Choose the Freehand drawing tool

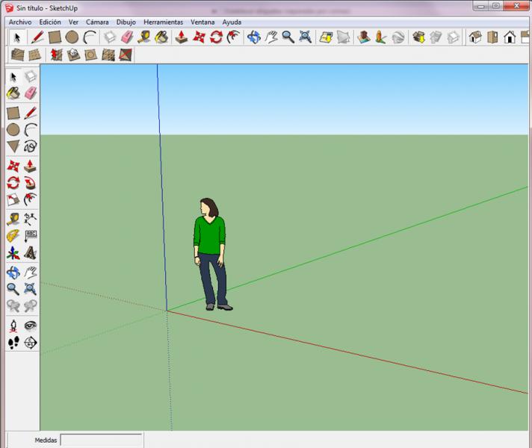click(31, 146)
